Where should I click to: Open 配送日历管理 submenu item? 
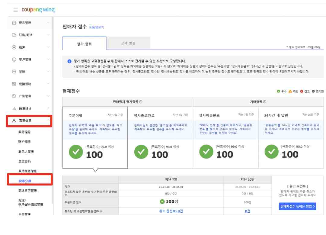[27, 191]
